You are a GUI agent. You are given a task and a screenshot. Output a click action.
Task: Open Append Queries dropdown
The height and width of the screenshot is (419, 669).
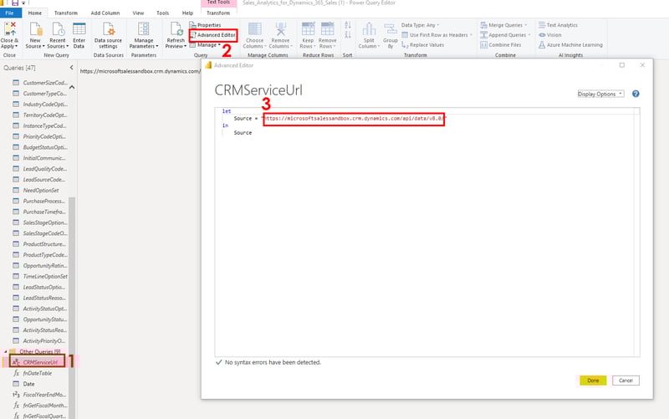point(506,35)
